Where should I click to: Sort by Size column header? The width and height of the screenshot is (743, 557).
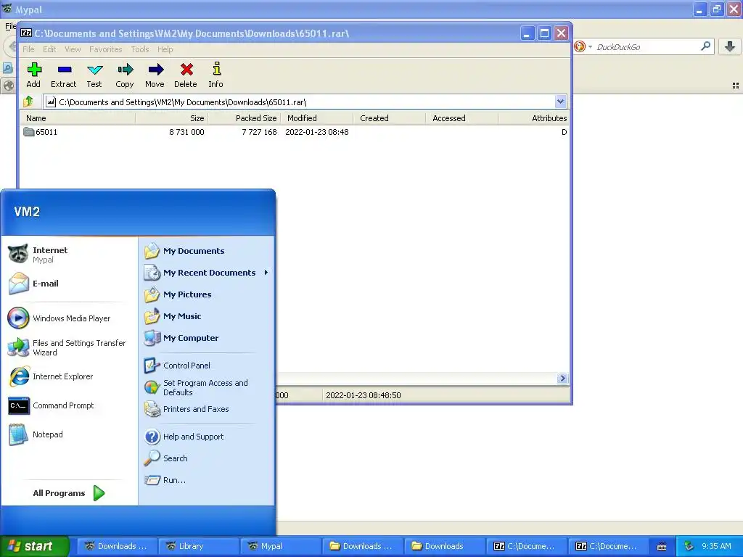[x=171, y=118]
